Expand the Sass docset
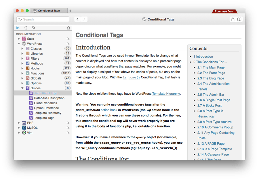The width and height of the screenshot is (259, 180). pos(19,39)
